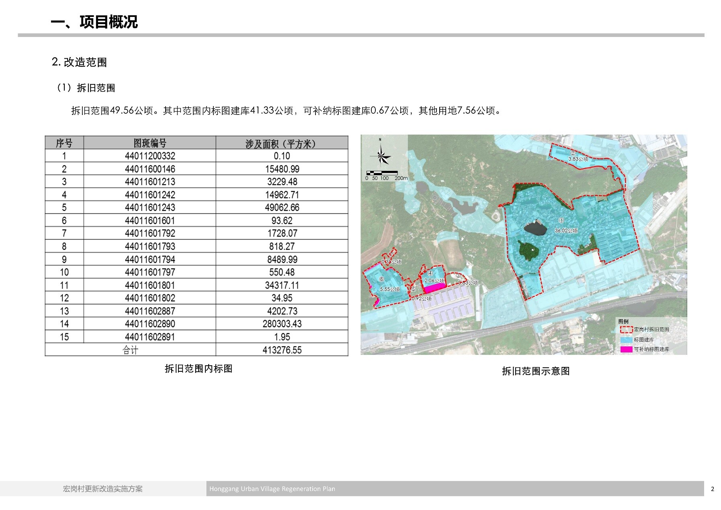
Task: Click the light blue 标图建库 legend swatch
Action: click(626, 340)
